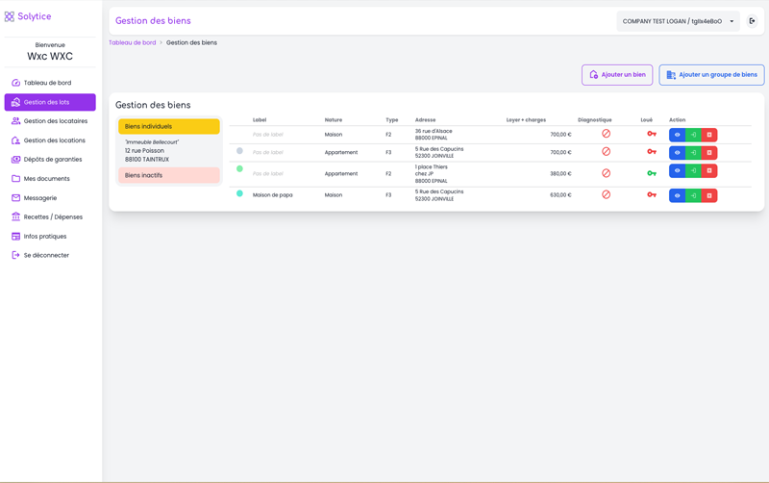Click the Loyer + charges column header

[x=526, y=120]
